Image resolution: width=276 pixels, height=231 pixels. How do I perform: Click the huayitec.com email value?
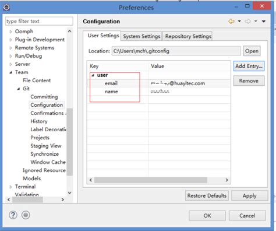point(178,83)
